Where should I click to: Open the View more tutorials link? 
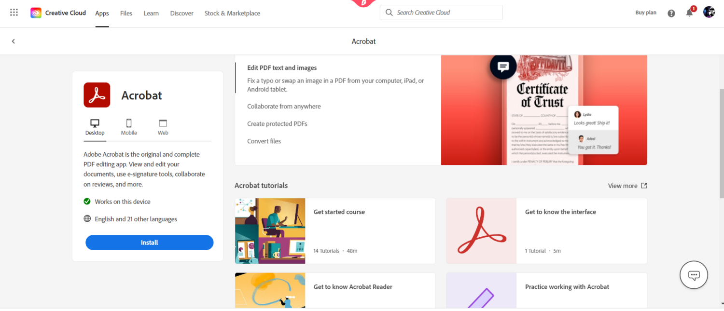click(x=627, y=186)
